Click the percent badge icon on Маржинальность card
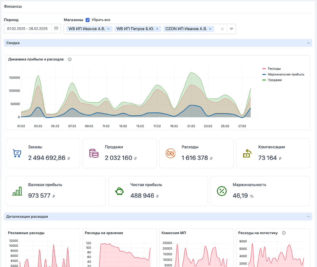The image size is (317, 267). (x=222, y=191)
